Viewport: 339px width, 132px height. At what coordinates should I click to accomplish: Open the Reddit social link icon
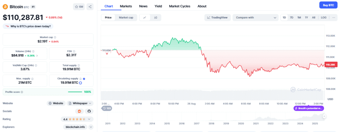click(x=79, y=111)
